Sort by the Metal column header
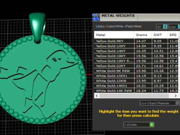 [x=114, y=35]
